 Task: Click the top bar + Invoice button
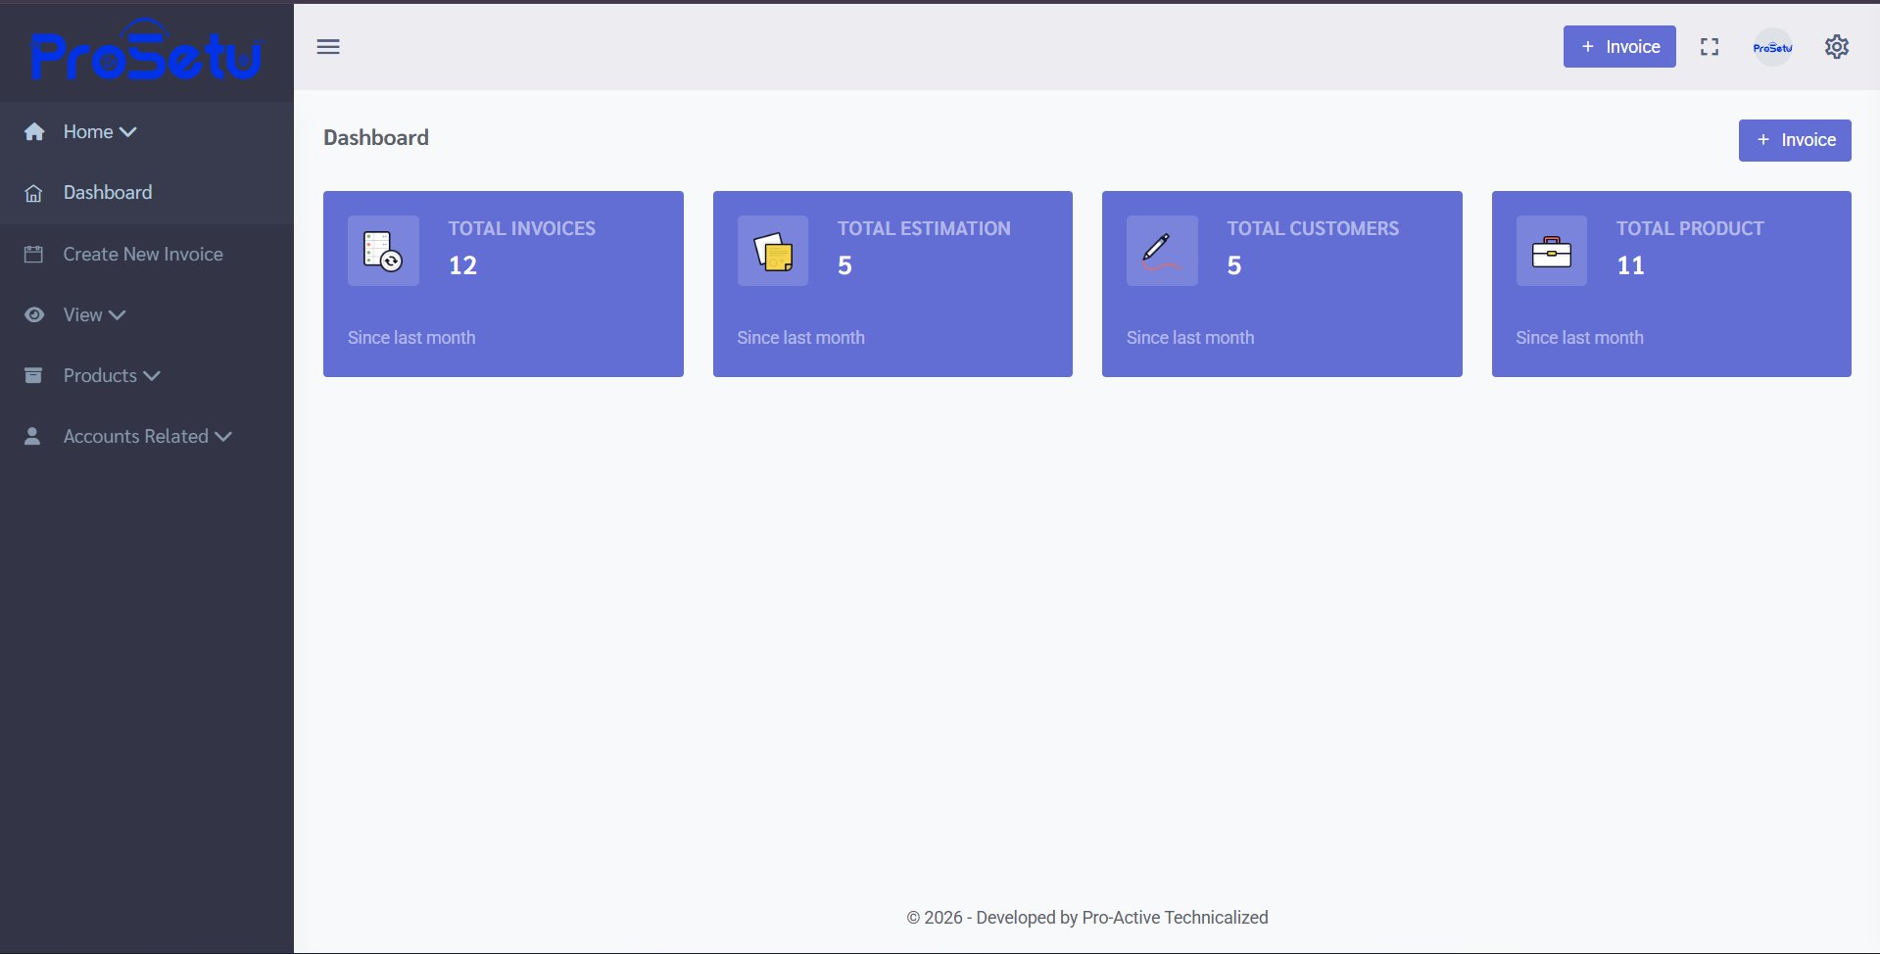pos(1619,47)
